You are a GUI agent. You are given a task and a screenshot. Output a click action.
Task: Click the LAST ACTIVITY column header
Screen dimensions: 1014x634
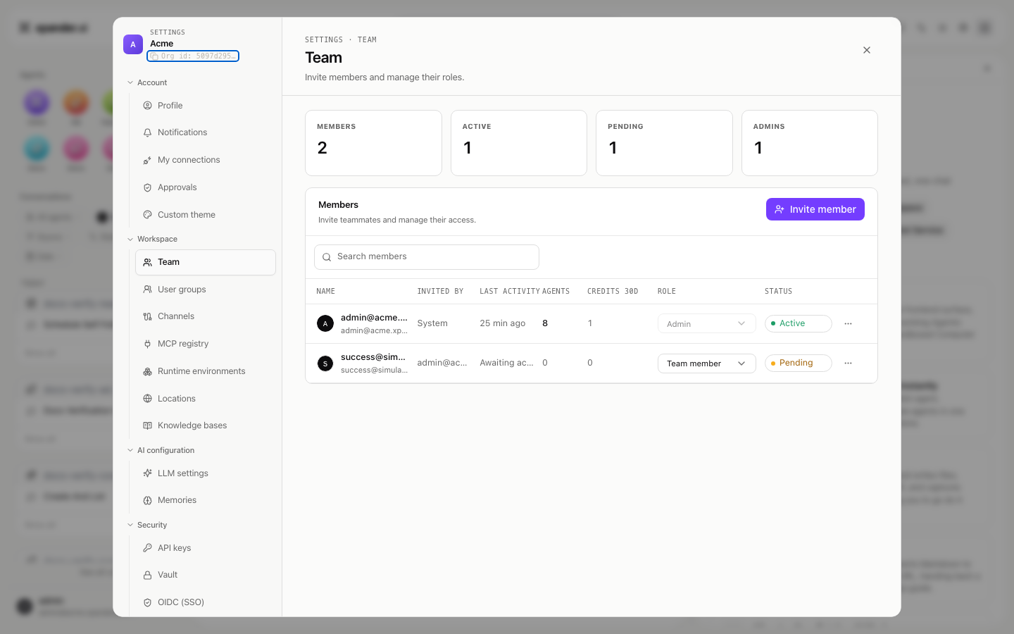pyautogui.click(x=510, y=291)
